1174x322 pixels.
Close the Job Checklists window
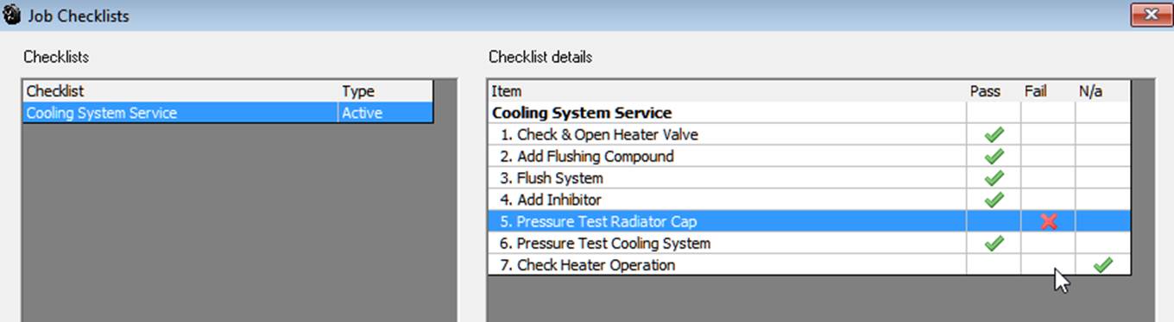[1151, 15]
